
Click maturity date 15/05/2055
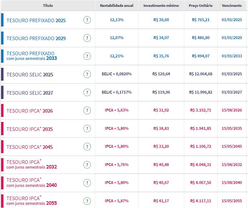tap(232, 201)
